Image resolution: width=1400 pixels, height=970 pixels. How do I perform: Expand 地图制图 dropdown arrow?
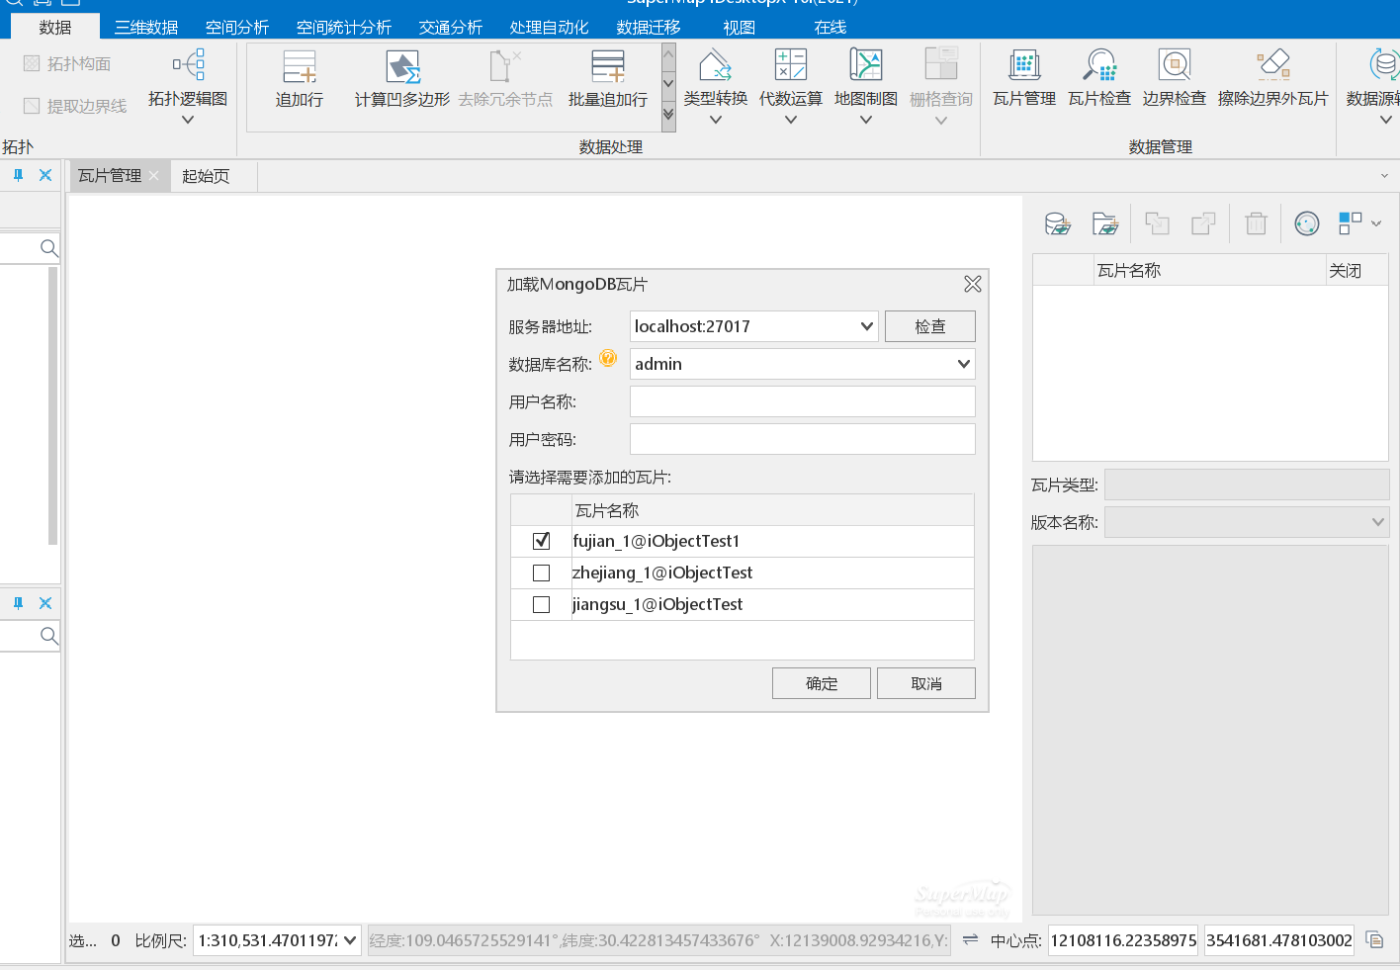coord(866,121)
